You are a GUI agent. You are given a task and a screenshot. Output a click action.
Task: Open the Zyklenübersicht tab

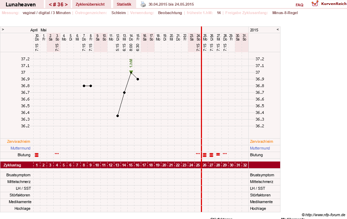(90, 5)
